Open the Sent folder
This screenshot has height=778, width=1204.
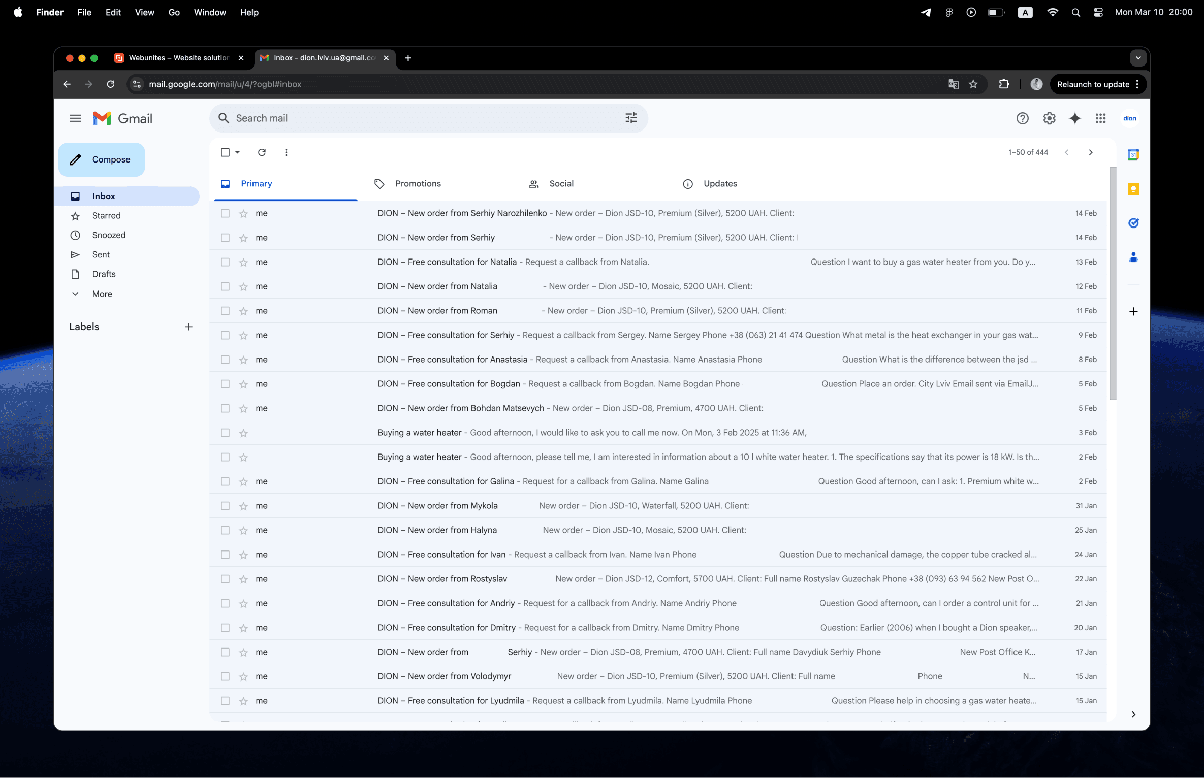pos(101,255)
